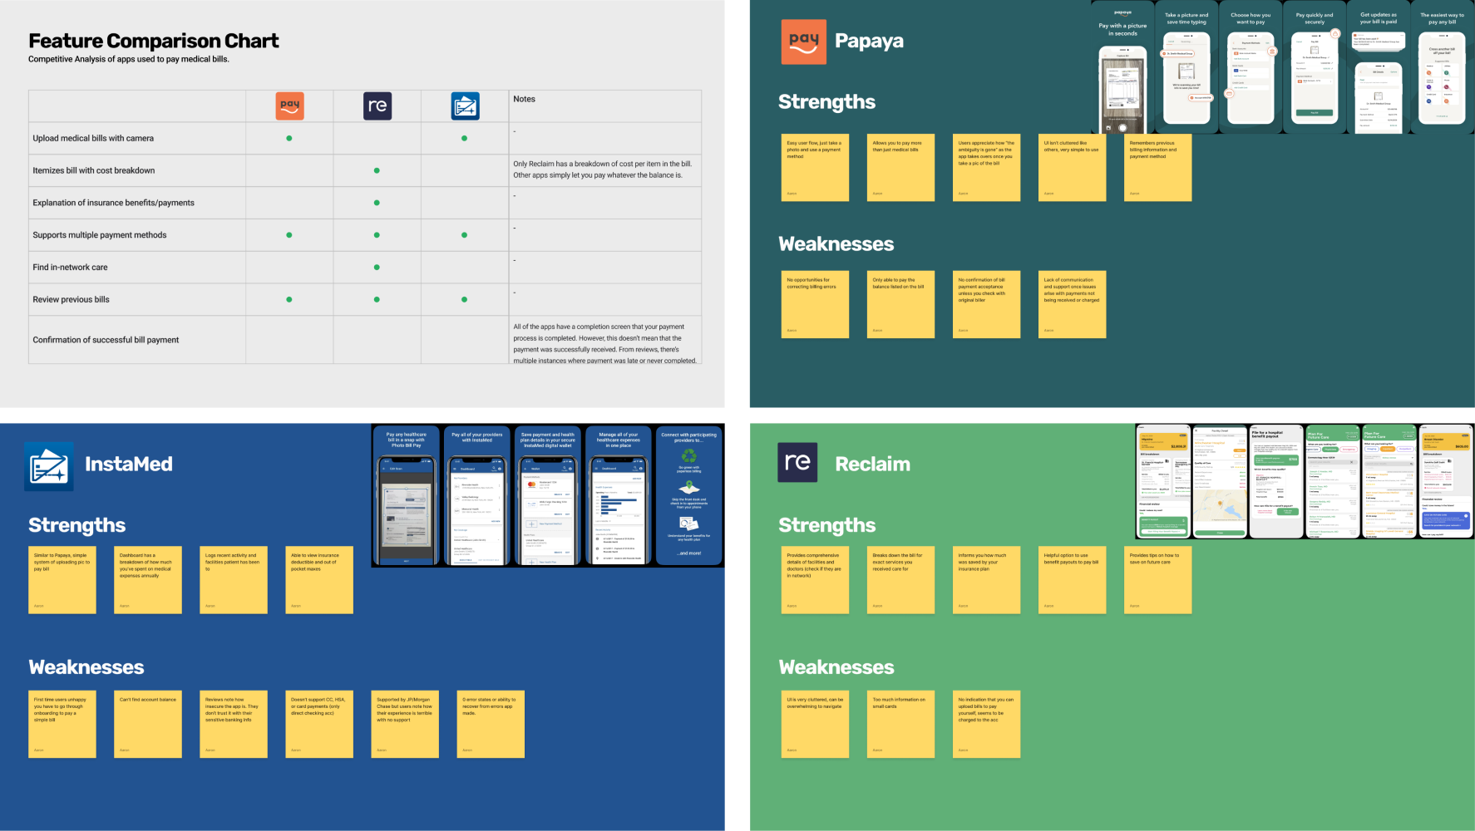Select the 'All of the apps have a completion screen' note
Image resolution: width=1475 pixels, height=831 pixels.
[605, 340]
